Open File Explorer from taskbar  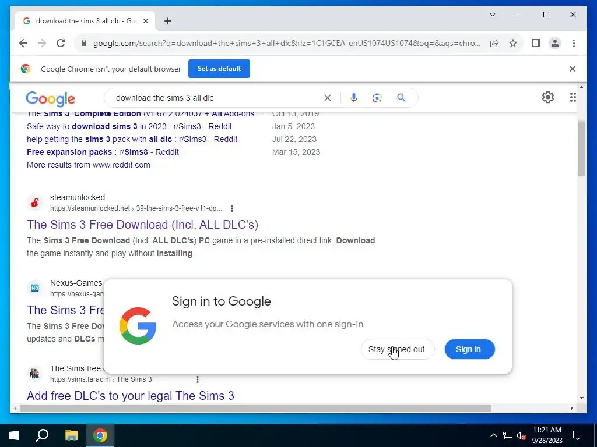click(x=71, y=435)
